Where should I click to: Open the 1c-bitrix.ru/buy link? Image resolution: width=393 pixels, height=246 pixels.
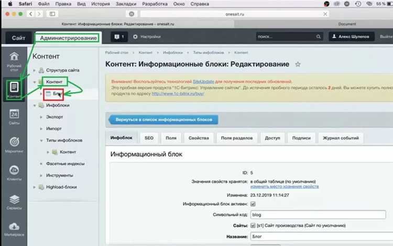pyautogui.click(x=178, y=93)
